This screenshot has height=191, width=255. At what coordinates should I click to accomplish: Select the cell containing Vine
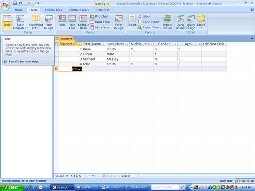pyautogui.click(x=118, y=54)
